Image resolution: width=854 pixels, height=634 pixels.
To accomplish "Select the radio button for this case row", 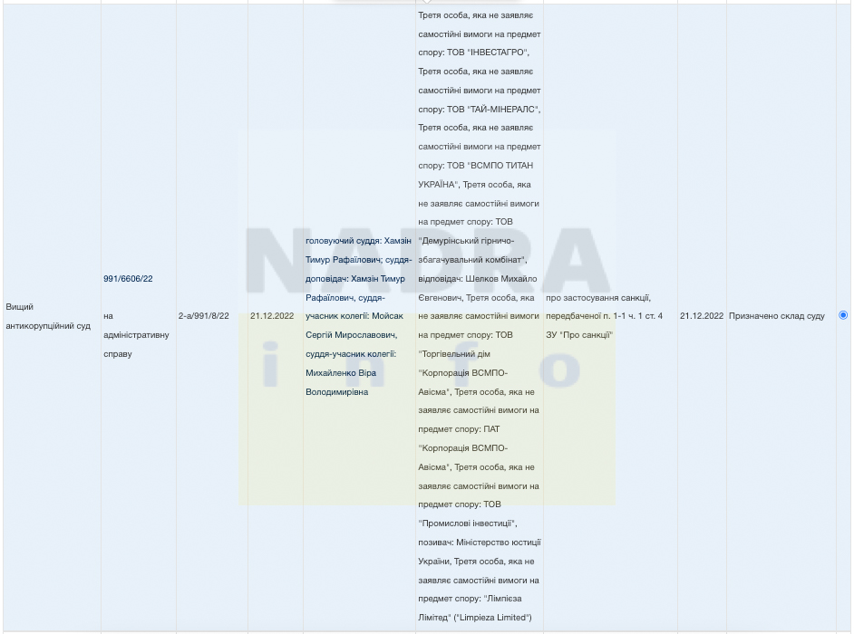I will click(x=843, y=315).
